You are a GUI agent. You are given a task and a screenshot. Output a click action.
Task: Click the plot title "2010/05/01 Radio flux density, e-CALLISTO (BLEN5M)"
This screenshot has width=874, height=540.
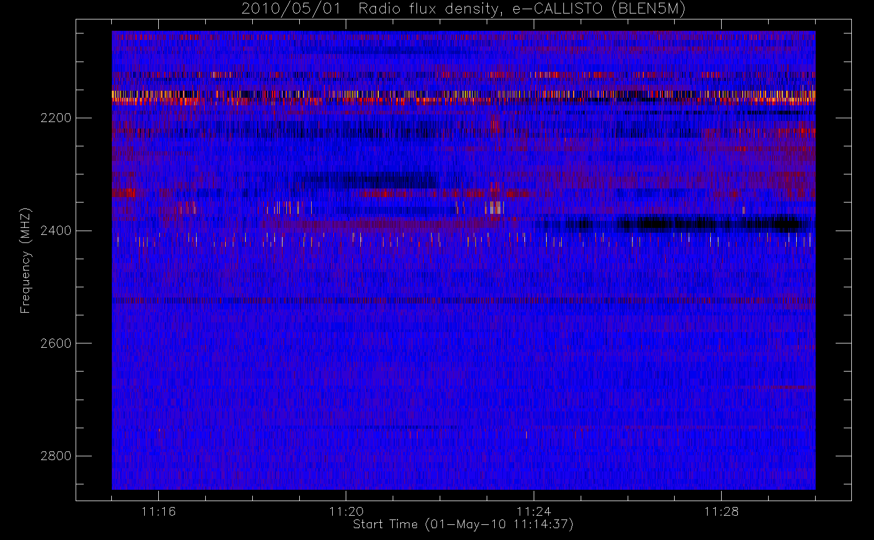point(463,9)
